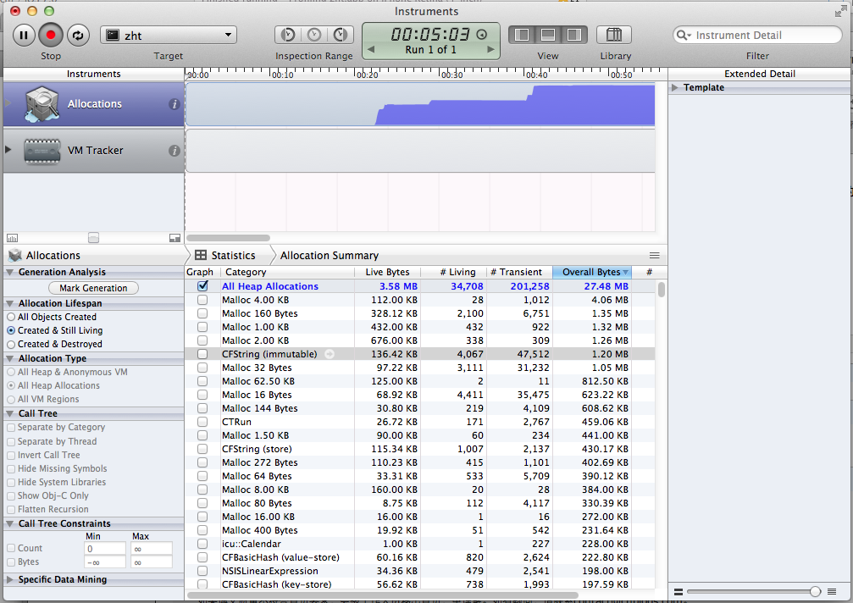Set inspection range start with the left clock icon
This screenshot has width=853, height=603.
[288, 35]
